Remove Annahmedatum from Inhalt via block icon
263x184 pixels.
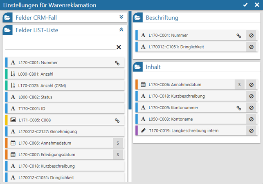pyautogui.click(x=252, y=85)
